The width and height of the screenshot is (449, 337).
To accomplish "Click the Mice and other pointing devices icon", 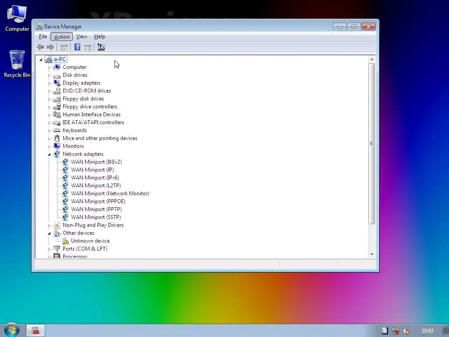I will [x=57, y=138].
